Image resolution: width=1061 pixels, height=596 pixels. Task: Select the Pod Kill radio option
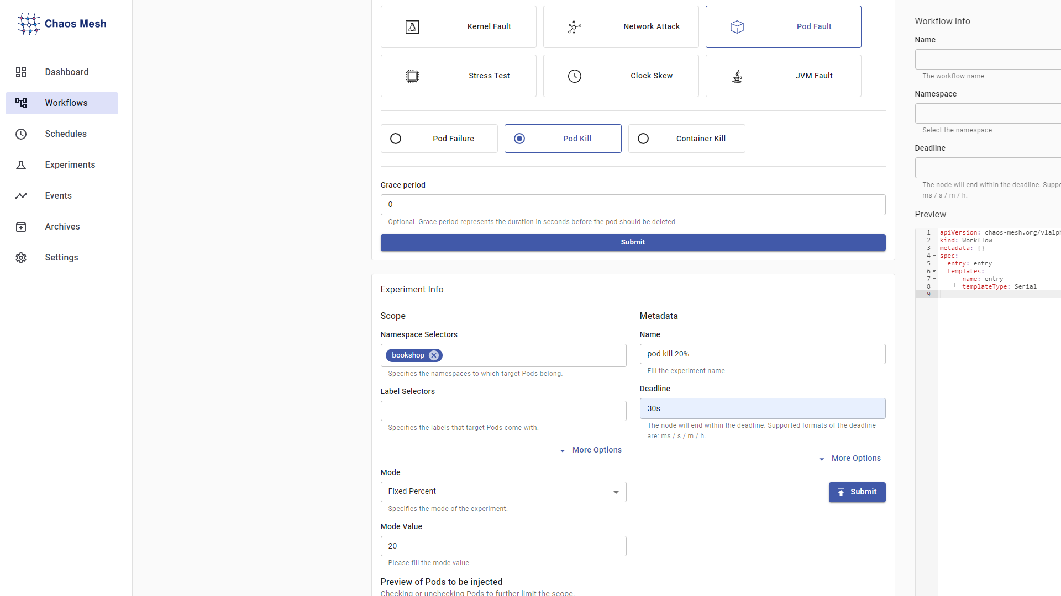(x=519, y=139)
